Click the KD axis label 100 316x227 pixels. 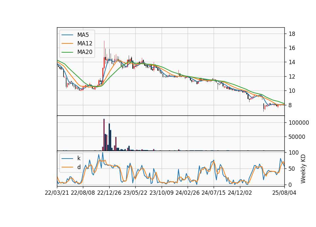tap(294, 153)
